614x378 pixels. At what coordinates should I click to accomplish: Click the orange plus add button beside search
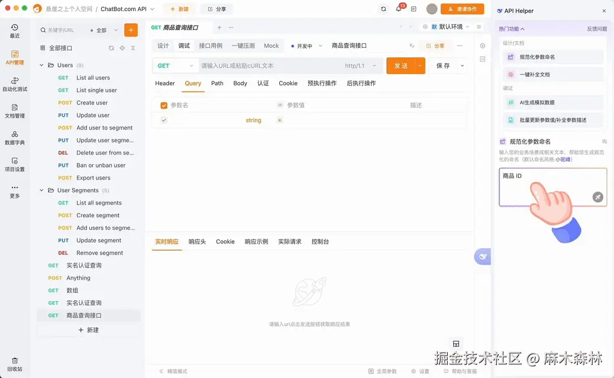(x=131, y=30)
